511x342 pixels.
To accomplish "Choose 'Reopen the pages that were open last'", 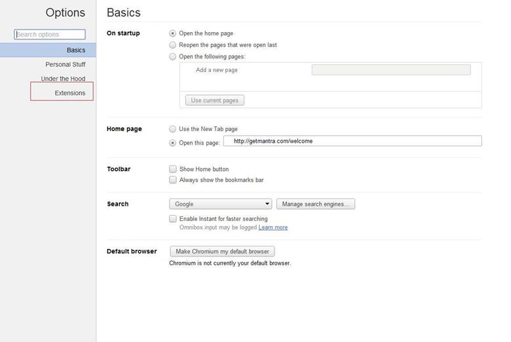I will [173, 45].
